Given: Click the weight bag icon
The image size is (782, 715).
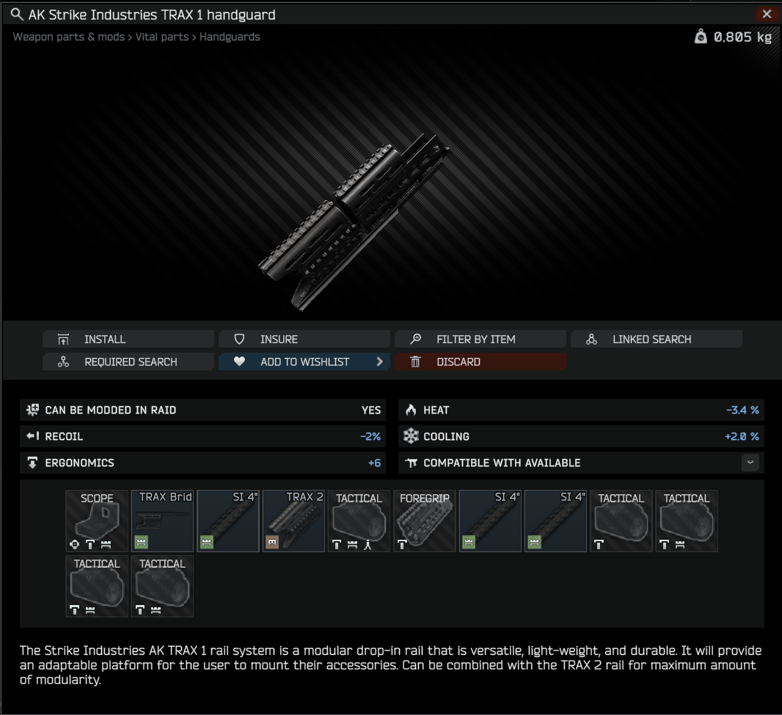Looking at the screenshot, I should pyautogui.click(x=701, y=37).
